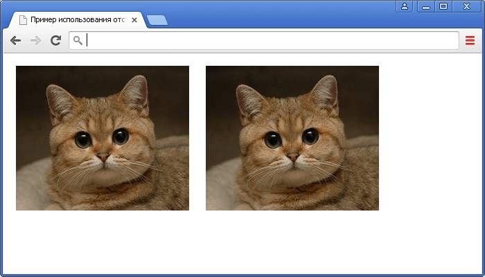Close the "Пример использования" tab
This screenshot has height=277, width=485.
click(x=134, y=20)
